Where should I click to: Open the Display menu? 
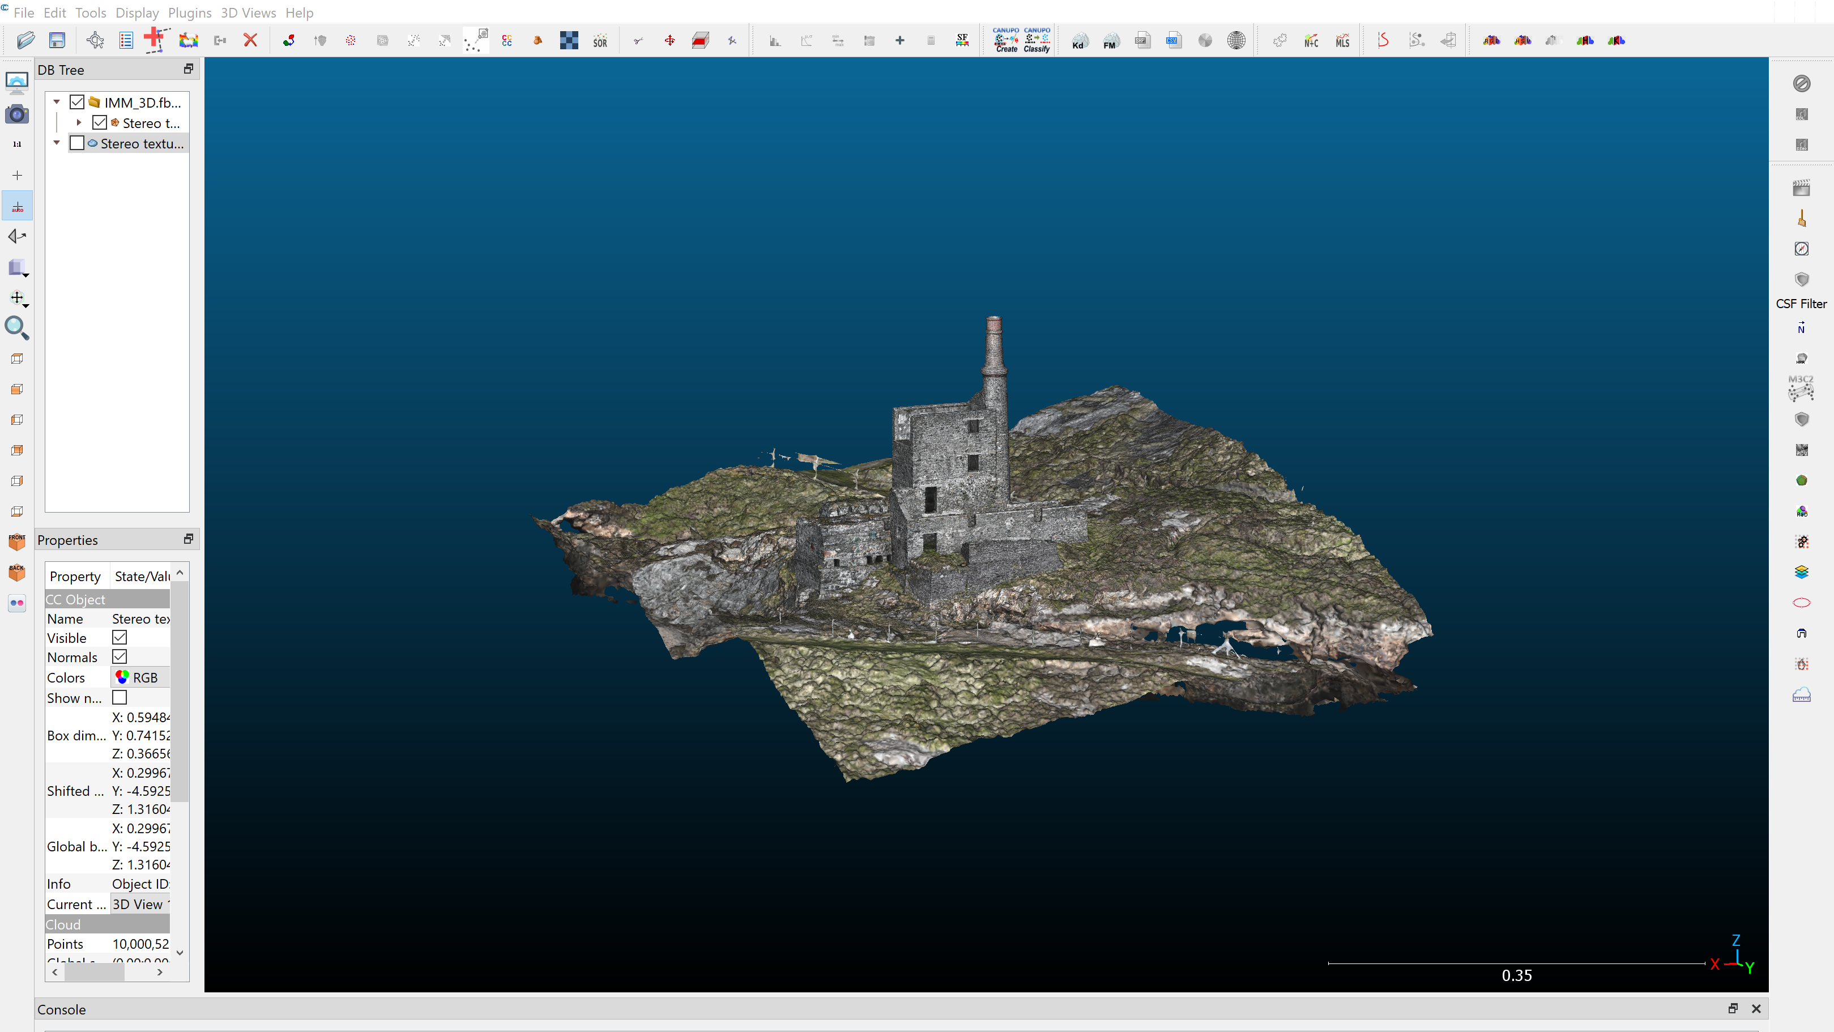[138, 13]
